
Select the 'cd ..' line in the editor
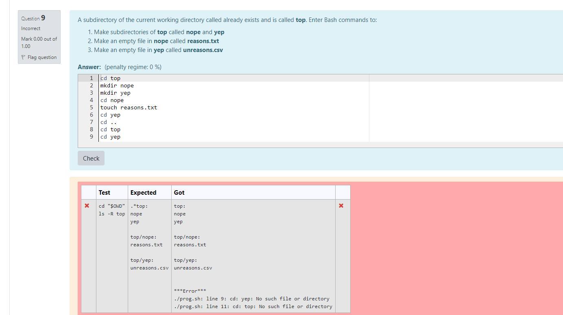[x=107, y=122]
